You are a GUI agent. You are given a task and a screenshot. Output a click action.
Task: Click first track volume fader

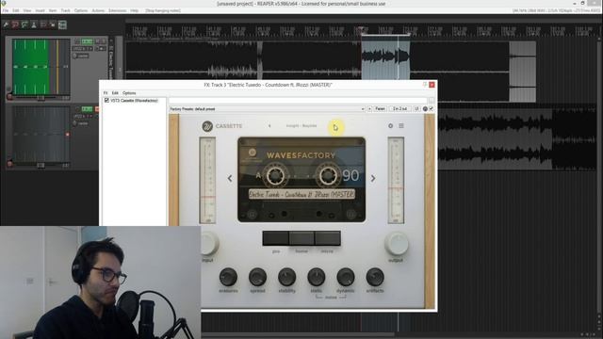pyautogui.click(x=41, y=98)
